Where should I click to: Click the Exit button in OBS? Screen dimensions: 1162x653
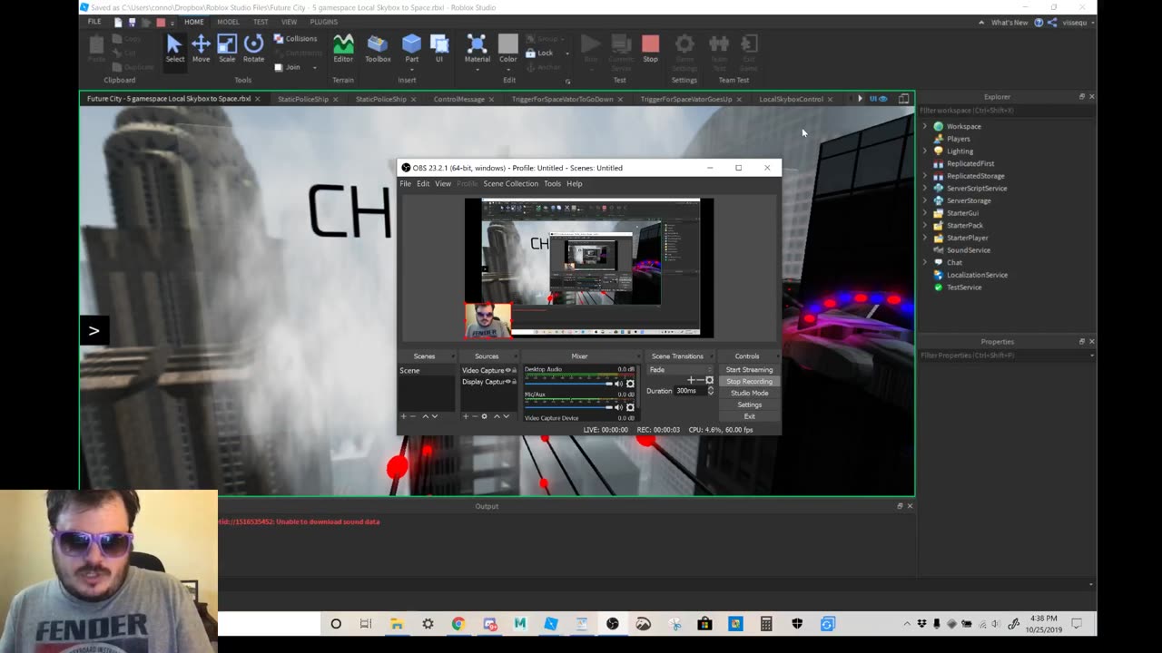pos(749,416)
